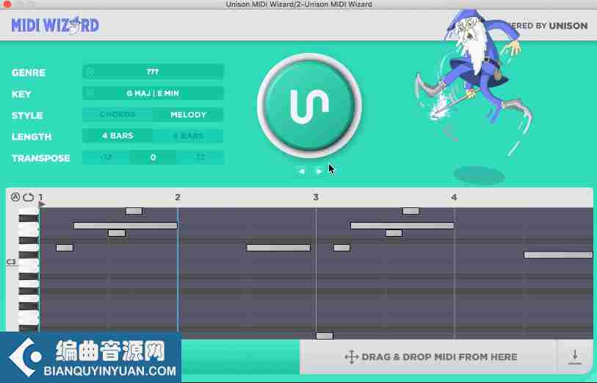The width and height of the screenshot is (597, 383).
Task: Toggle the loop playback icon
Action: [x=29, y=197]
